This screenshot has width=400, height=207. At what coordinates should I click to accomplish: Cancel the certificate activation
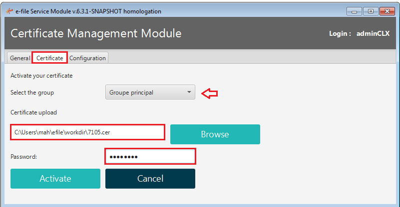(x=150, y=179)
